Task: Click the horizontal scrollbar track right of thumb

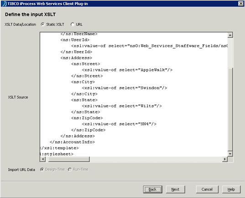Action: coord(156,159)
